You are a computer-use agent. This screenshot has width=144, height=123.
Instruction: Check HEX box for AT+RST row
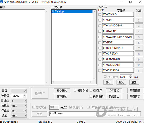click(x=100, y=42)
